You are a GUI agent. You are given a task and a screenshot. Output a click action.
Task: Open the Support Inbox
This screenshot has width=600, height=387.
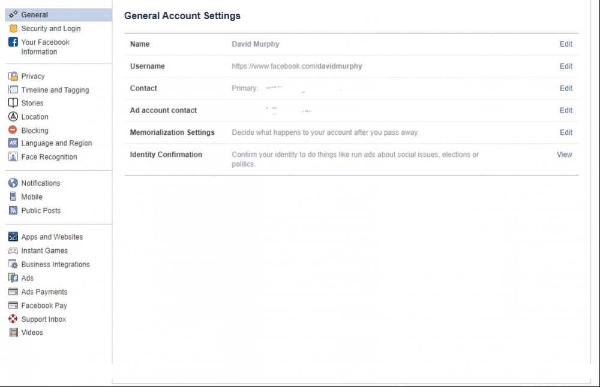[x=44, y=319]
